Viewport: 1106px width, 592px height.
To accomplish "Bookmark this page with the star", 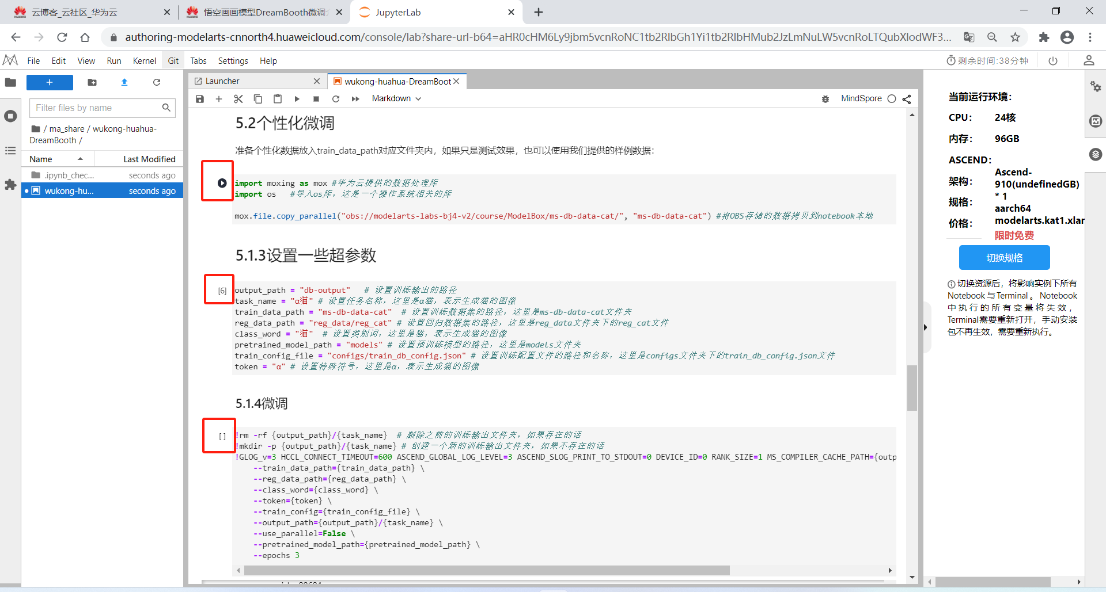I will (1015, 37).
